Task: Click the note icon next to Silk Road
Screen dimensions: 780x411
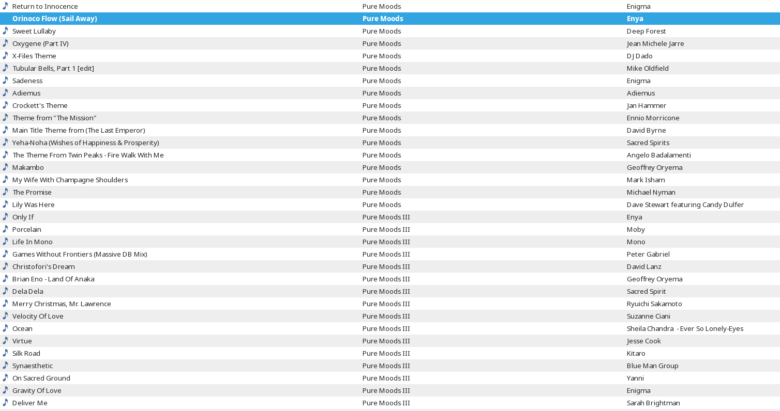Action: point(6,353)
